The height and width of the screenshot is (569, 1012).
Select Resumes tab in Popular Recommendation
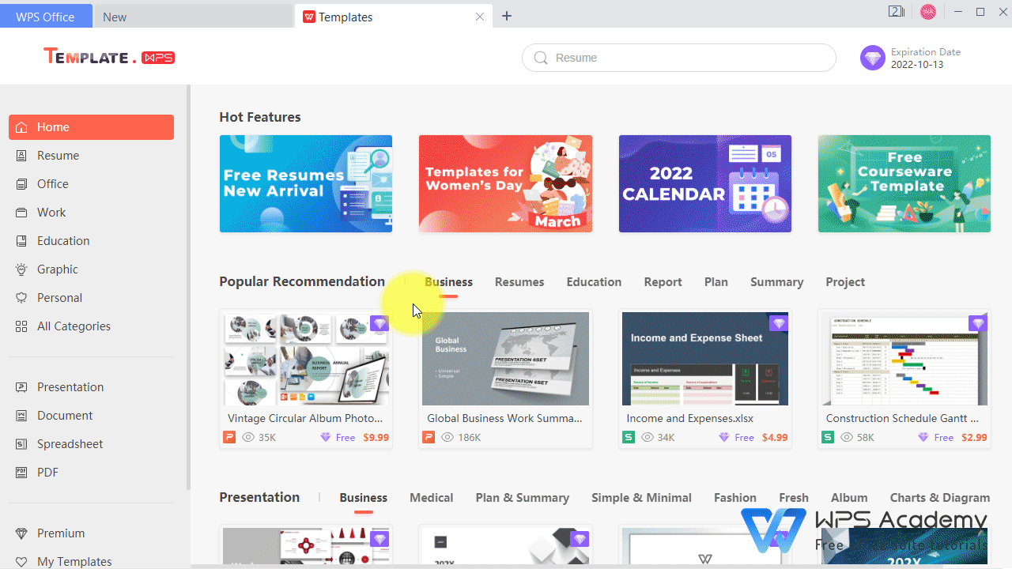[x=519, y=282]
